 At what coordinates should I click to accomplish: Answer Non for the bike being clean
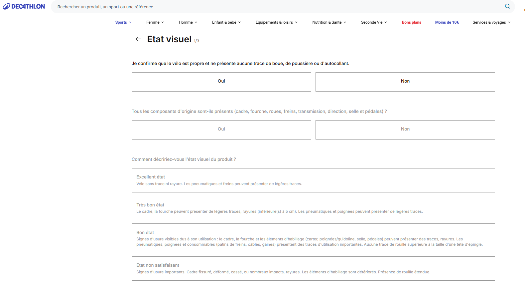(x=405, y=82)
